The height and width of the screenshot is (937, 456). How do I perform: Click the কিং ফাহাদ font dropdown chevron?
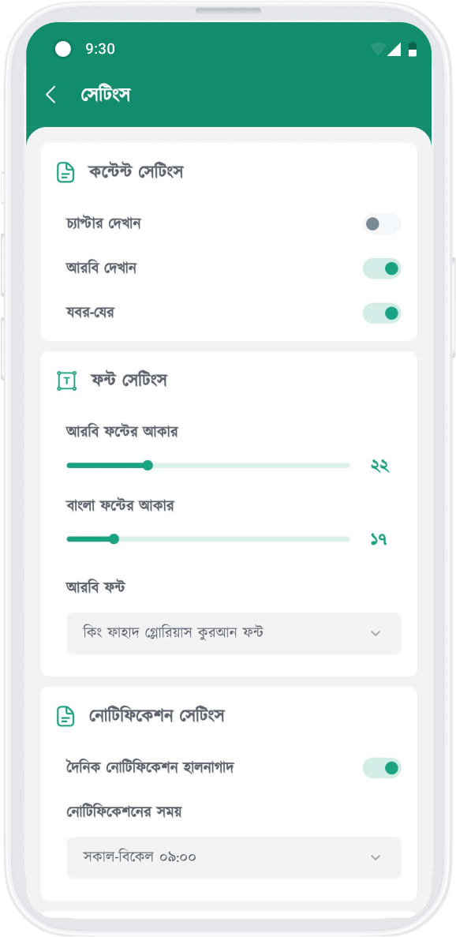(x=376, y=633)
